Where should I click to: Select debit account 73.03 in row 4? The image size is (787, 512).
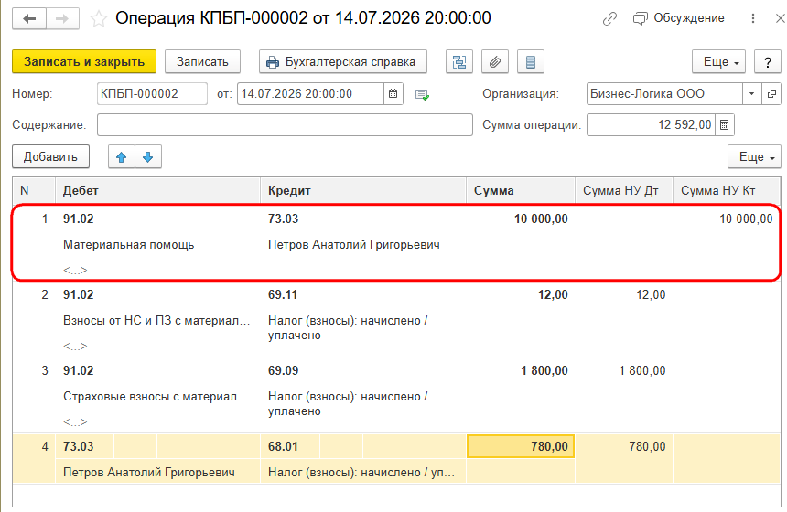[x=79, y=446]
